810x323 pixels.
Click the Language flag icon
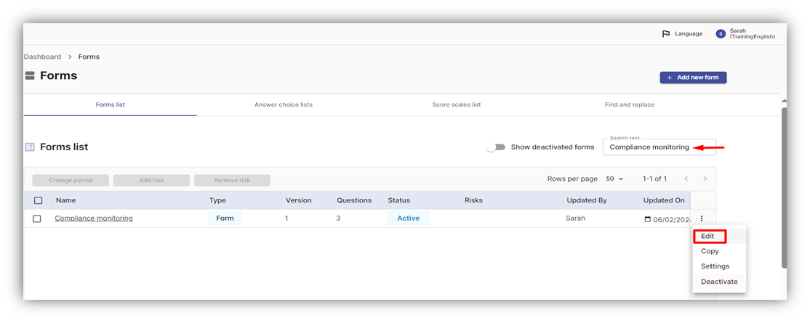pyautogui.click(x=666, y=33)
